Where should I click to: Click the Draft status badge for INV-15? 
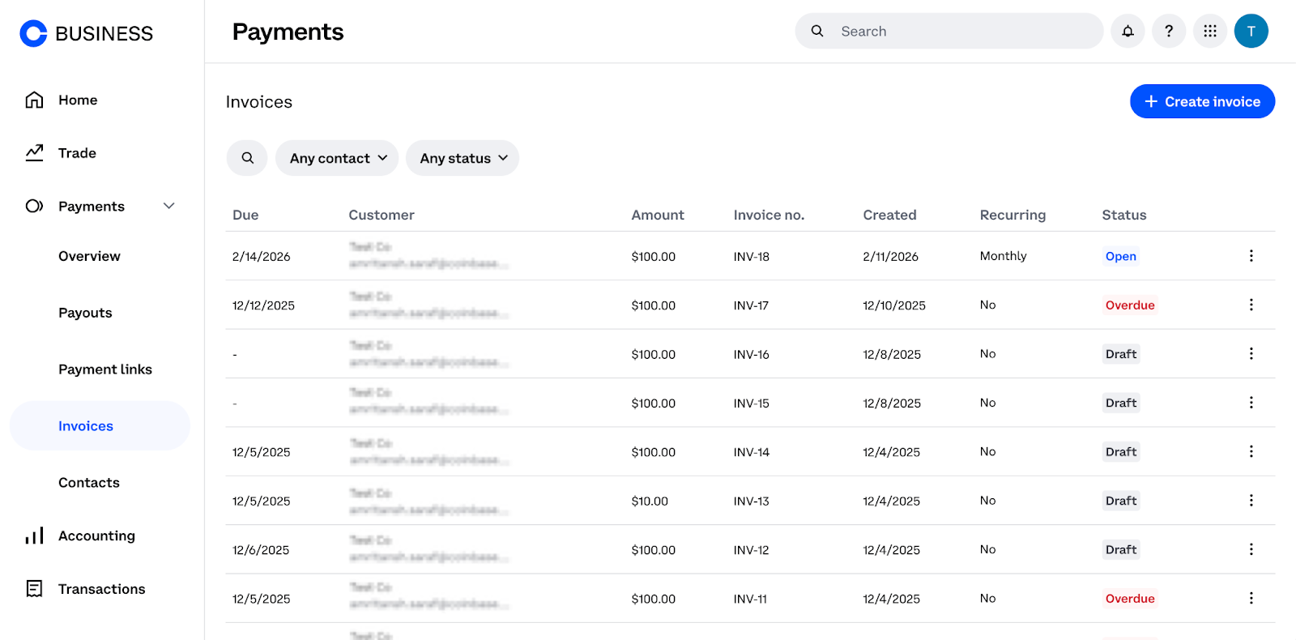coord(1121,403)
